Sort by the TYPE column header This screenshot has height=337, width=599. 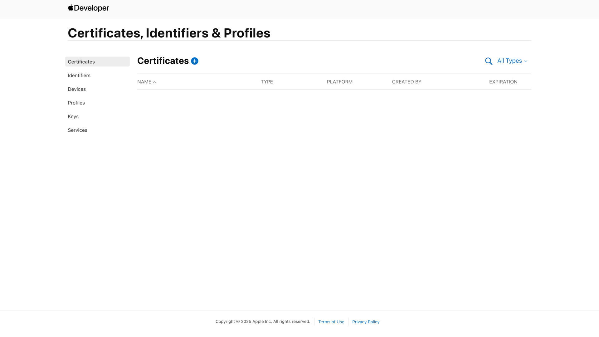[x=267, y=82]
